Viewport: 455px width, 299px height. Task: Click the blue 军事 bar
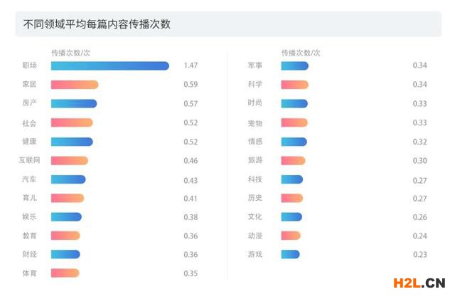294,65
